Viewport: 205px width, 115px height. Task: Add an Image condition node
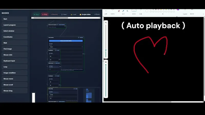(x=15, y=73)
